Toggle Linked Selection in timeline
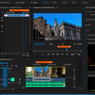The width and height of the screenshot is (95, 95). [x=7, y=66]
